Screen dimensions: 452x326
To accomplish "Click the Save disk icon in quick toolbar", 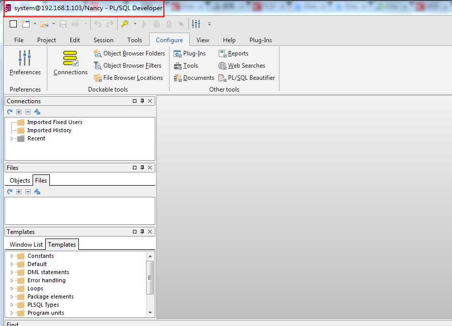I will (x=63, y=24).
